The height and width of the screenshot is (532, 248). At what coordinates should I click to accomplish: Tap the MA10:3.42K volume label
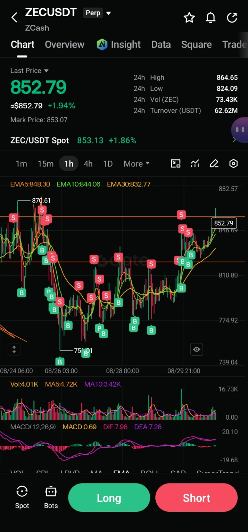pos(103,384)
